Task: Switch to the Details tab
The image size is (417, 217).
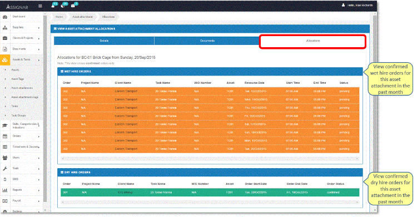Action: point(104,41)
